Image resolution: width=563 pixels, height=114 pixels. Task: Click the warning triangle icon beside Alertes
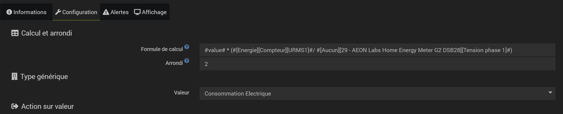coord(106,12)
